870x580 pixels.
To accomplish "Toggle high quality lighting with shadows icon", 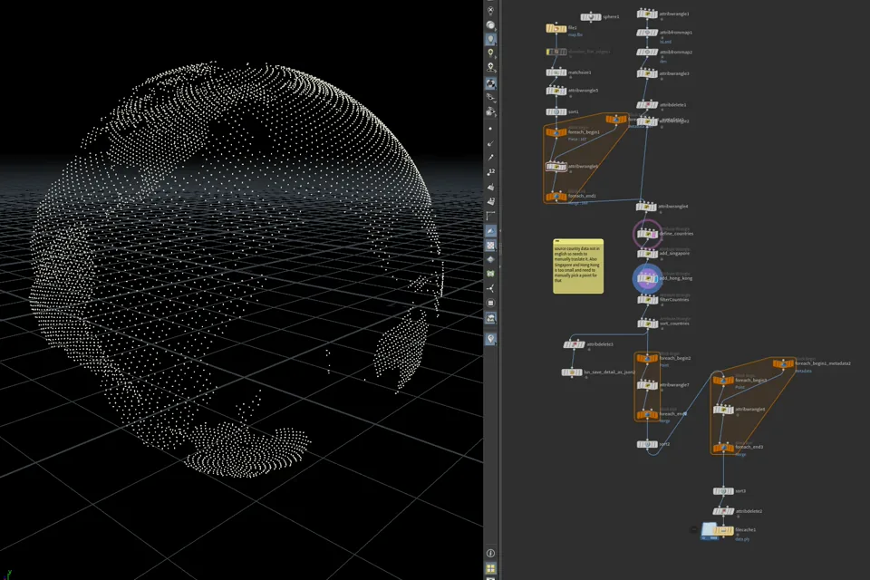I will (x=490, y=67).
